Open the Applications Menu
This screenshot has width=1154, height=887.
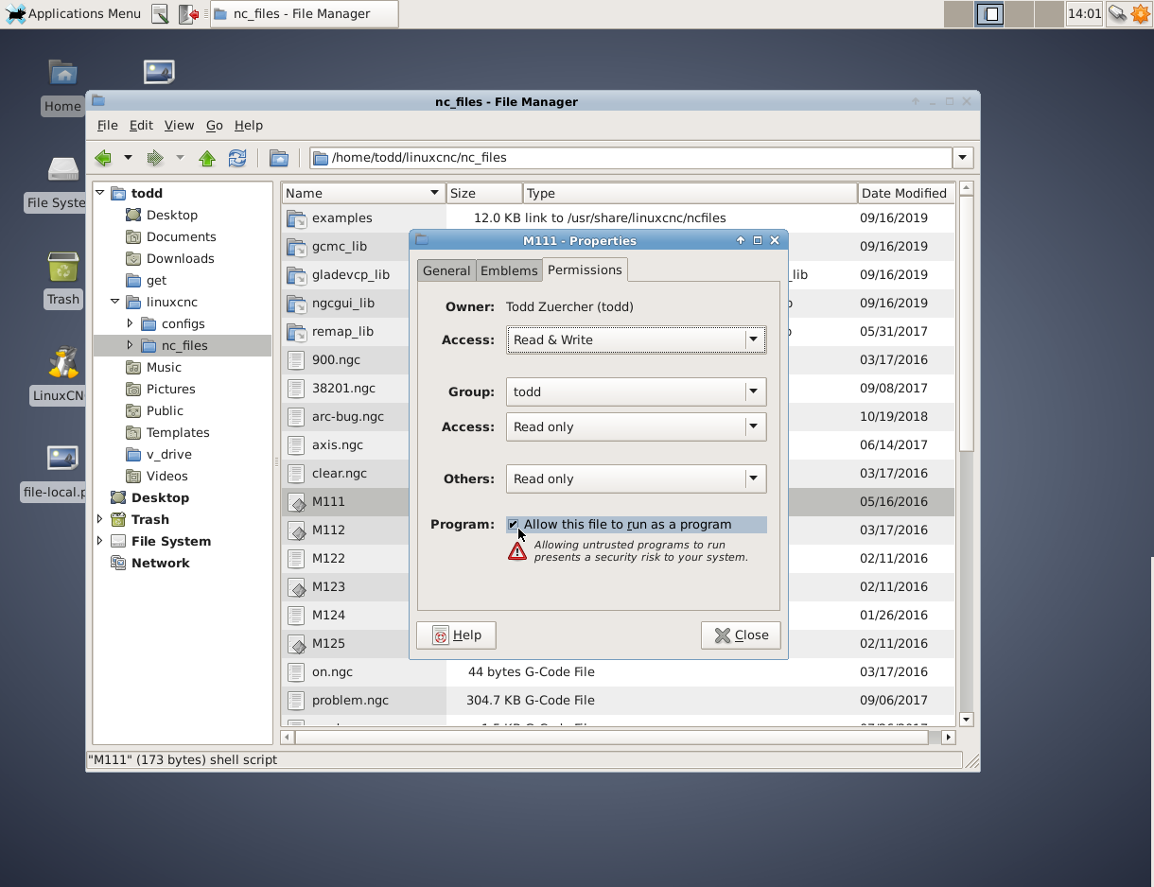[73, 13]
